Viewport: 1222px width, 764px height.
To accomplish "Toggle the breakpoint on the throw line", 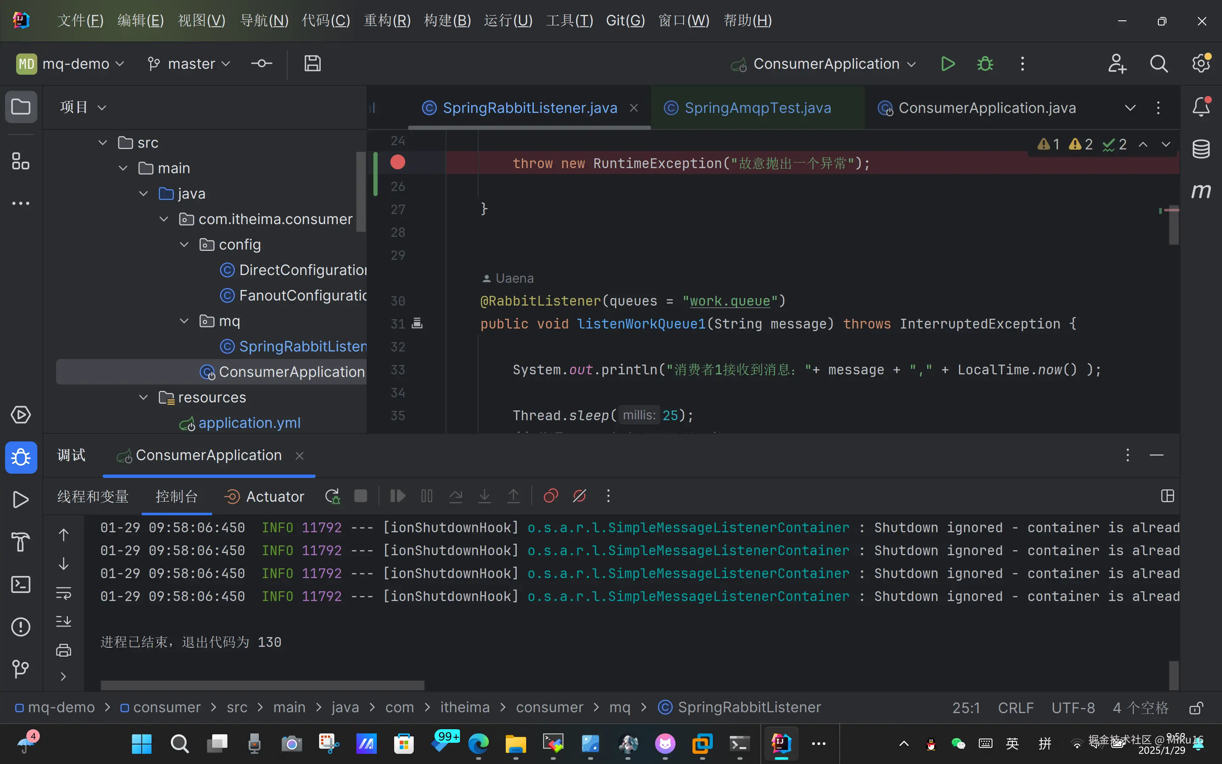I will coord(398,163).
